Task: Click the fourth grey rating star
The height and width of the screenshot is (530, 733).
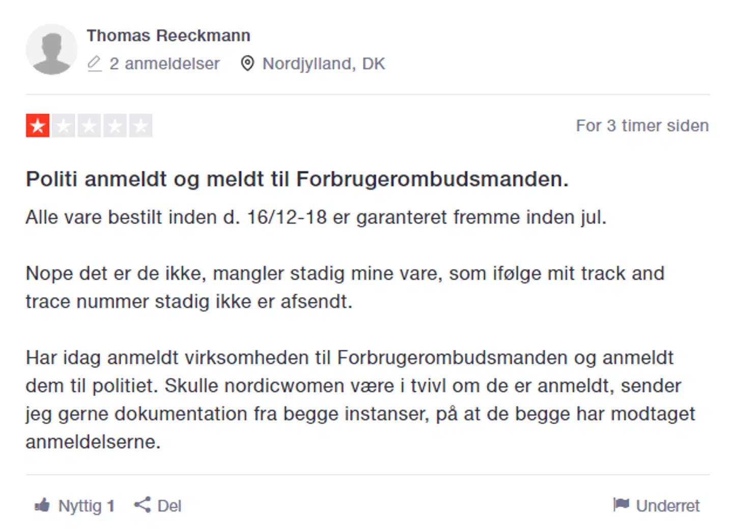Action: point(115,126)
